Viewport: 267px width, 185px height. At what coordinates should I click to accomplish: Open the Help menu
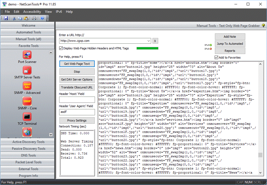pyautogui.click(x=69, y=12)
